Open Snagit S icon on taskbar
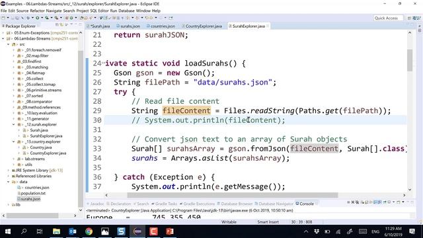 coord(121,231)
